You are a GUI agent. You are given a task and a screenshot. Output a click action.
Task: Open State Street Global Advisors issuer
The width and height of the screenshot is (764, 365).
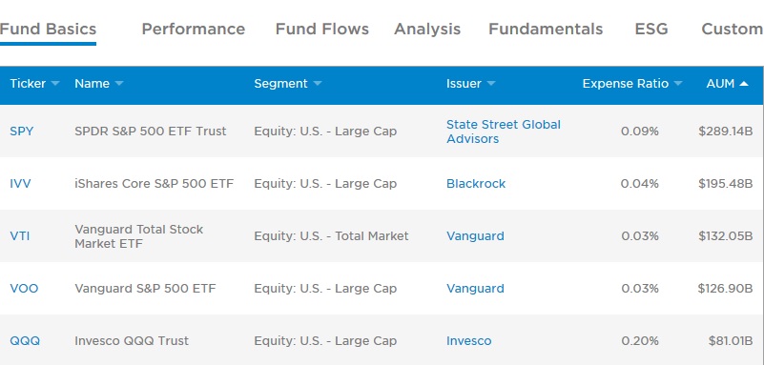coord(504,132)
